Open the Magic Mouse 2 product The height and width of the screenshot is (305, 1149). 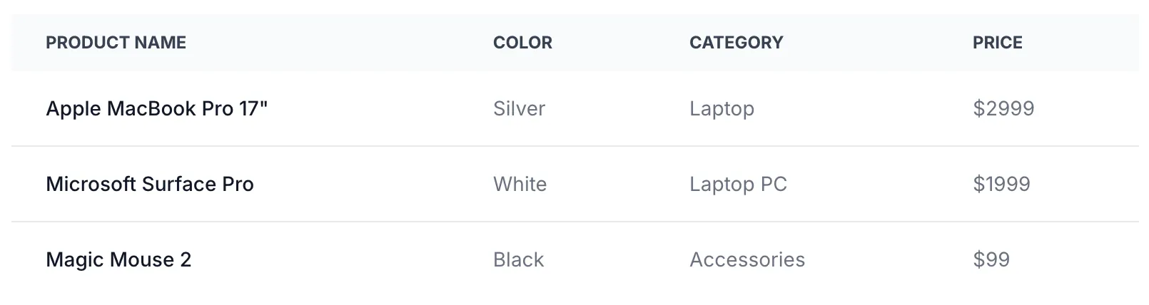point(118,260)
